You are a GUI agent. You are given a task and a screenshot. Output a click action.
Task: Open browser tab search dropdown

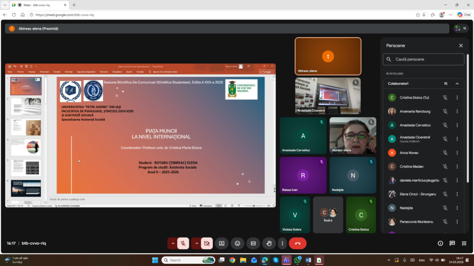point(5,5)
